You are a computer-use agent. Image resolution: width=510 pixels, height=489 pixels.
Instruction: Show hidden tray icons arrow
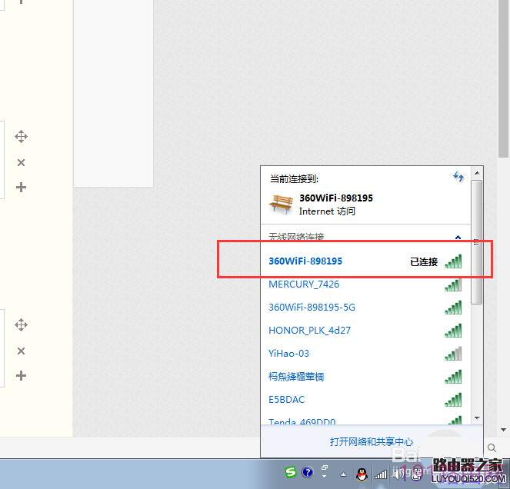tap(344, 475)
